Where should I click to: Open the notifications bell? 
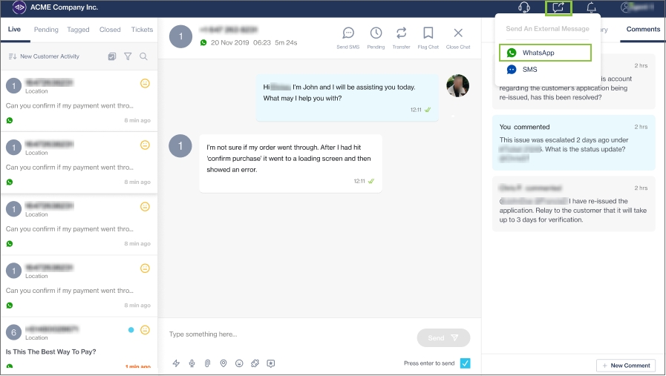[592, 8]
